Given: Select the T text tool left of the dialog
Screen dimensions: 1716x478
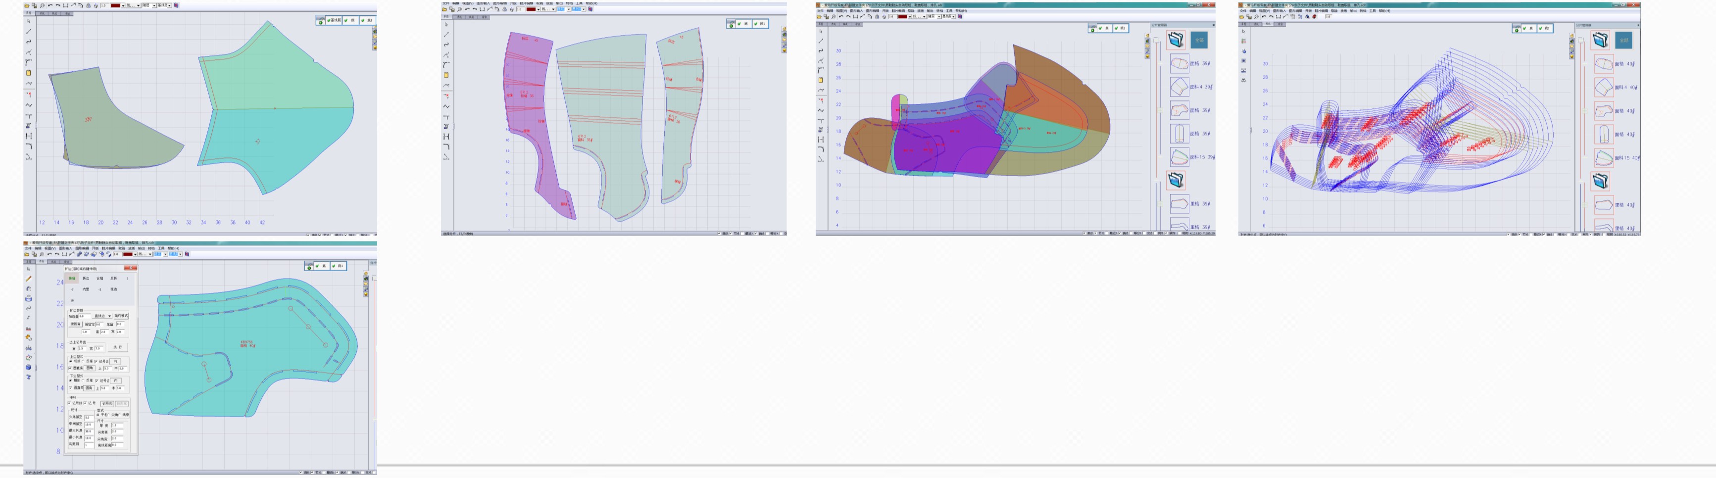Looking at the screenshot, I should [x=28, y=377].
